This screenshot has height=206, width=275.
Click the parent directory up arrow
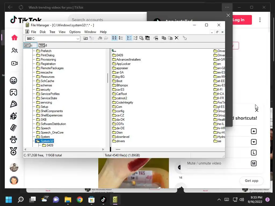coord(114,51)
